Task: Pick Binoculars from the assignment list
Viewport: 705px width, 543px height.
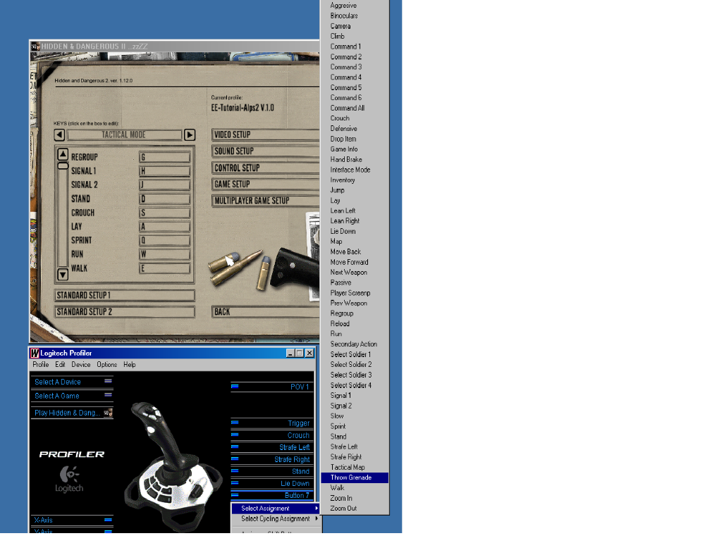Action: (x=355, y=15)
